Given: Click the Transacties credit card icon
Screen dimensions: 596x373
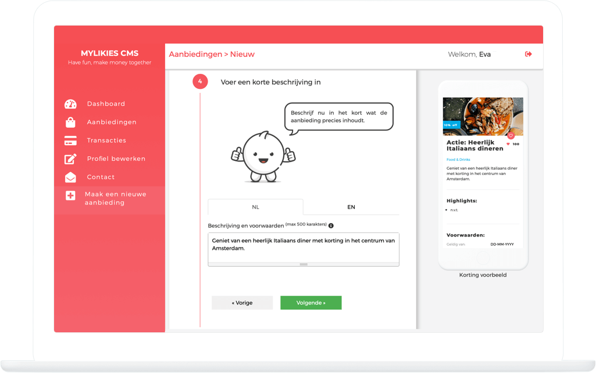Looking at the screenshot, I should (70, 141).
